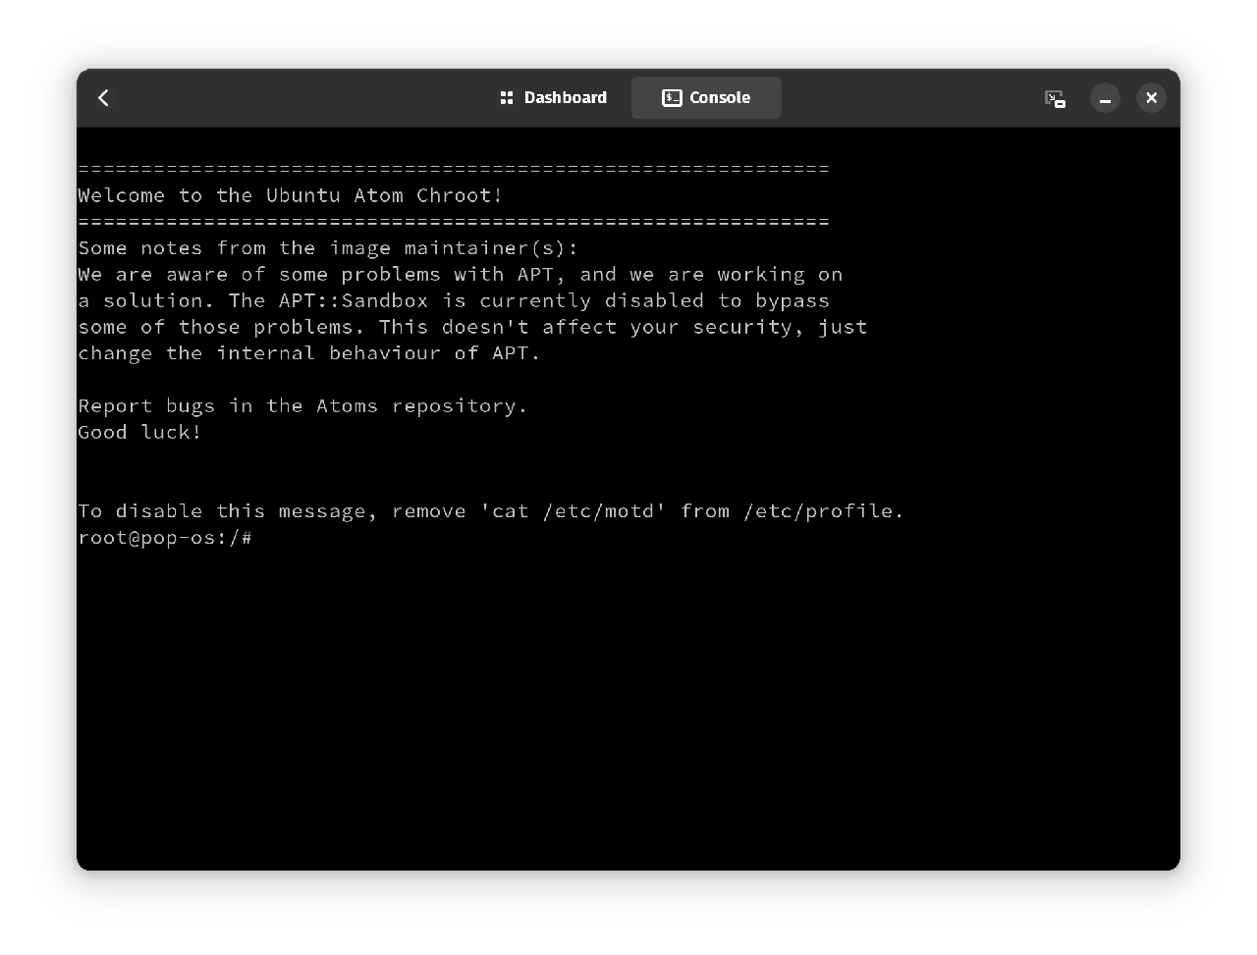This screenshot has height=955, width=1257.
Task: Click the top row of equals signs
Action: click(x=453, y=169)
